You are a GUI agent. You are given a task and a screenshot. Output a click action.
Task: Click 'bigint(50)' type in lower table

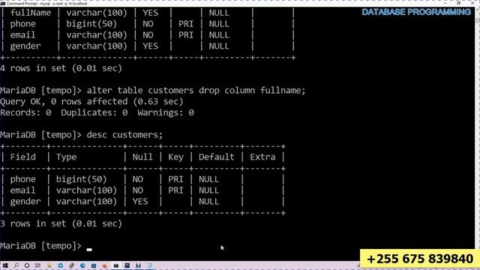click(x=82, y=179)
